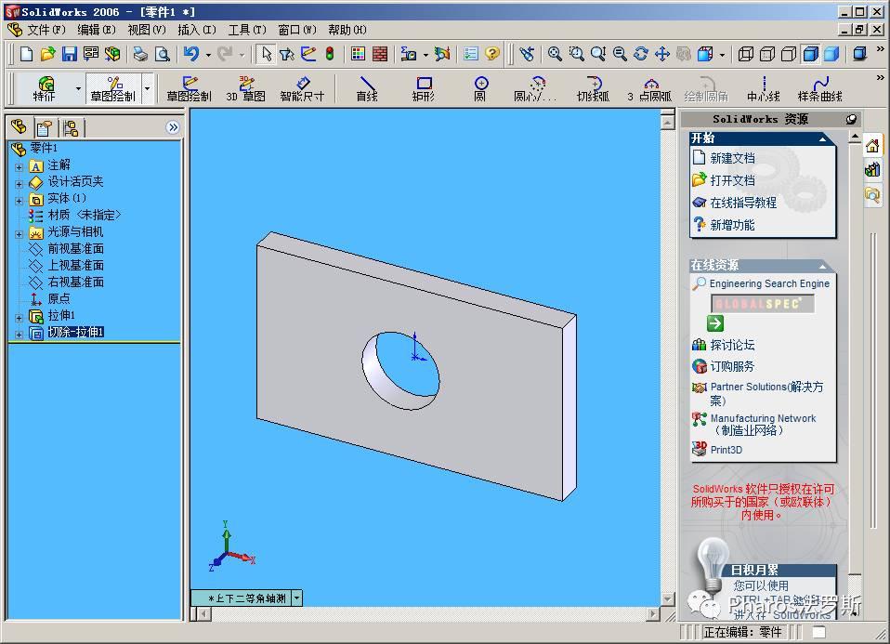Expand the 实体(1) tree node
Viewport: 890px width, 644px height.
[x=19, y=201]
